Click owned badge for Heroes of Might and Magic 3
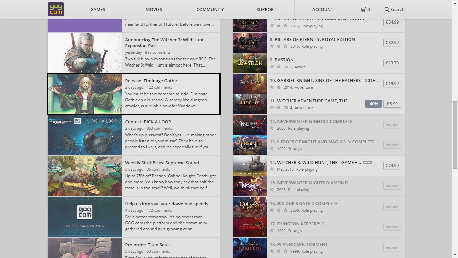Image resolution: width=458 pixels, height=258 pixels. click(x=392, y=145)
